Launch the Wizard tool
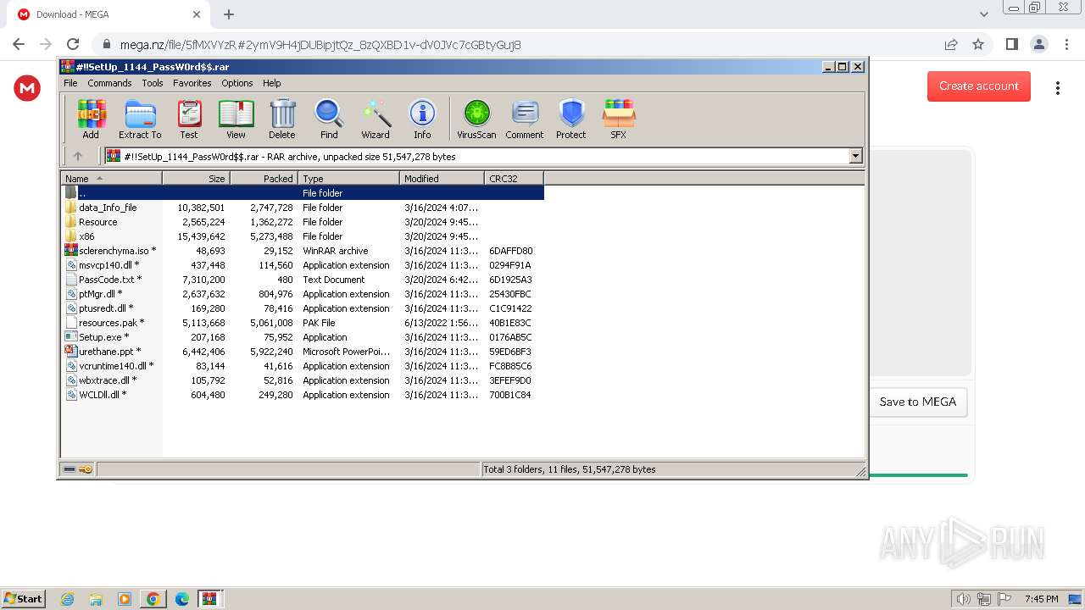The image size is (1085, 610). (x=376, y=119)
